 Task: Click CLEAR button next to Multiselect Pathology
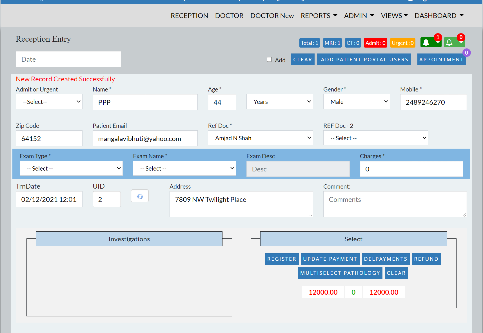click(x=396, y=273)
